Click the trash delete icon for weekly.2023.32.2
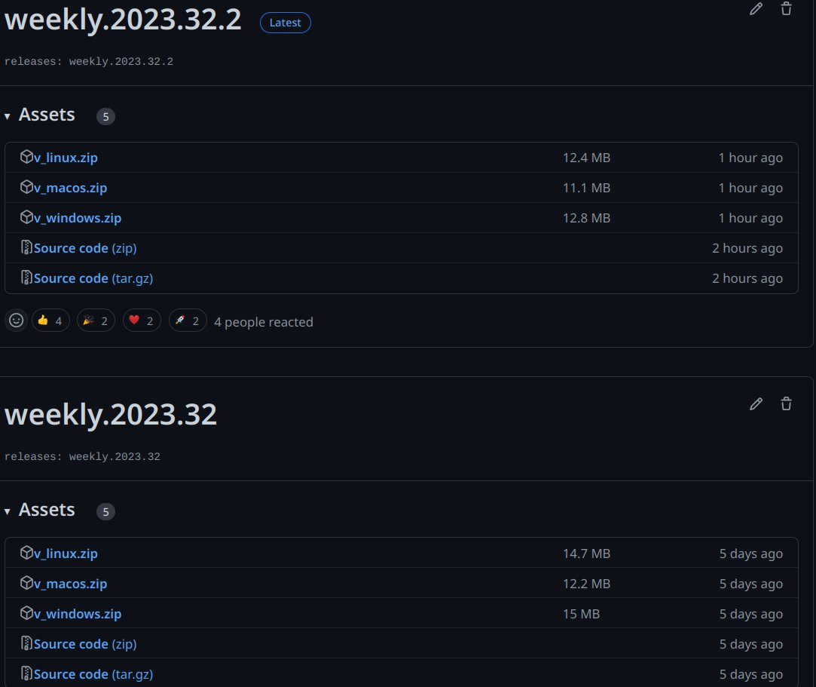Image resolution: width=816 pixels, height=687 pixels. [x=786, y=8]
